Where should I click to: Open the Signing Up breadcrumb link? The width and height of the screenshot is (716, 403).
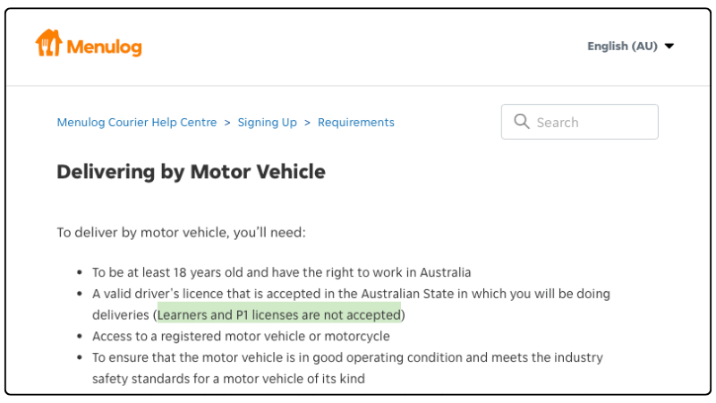[x=267, y=123]
